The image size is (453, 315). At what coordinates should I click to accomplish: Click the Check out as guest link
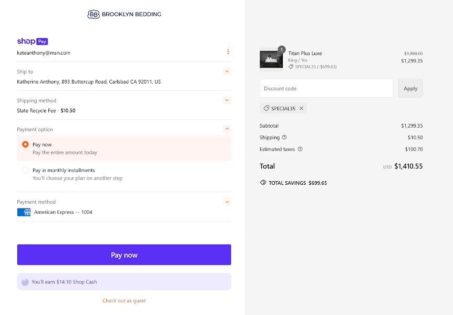[124, 301]
